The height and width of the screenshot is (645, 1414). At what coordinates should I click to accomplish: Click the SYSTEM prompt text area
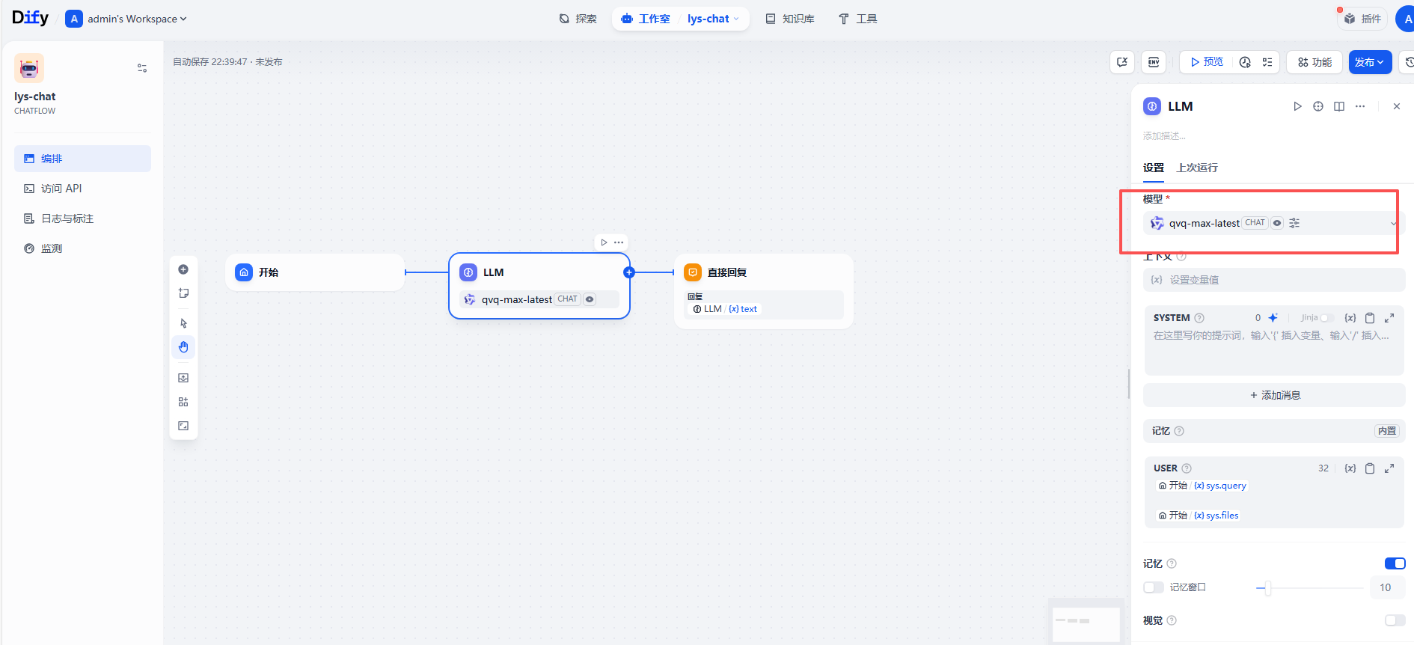point(1274,350)
